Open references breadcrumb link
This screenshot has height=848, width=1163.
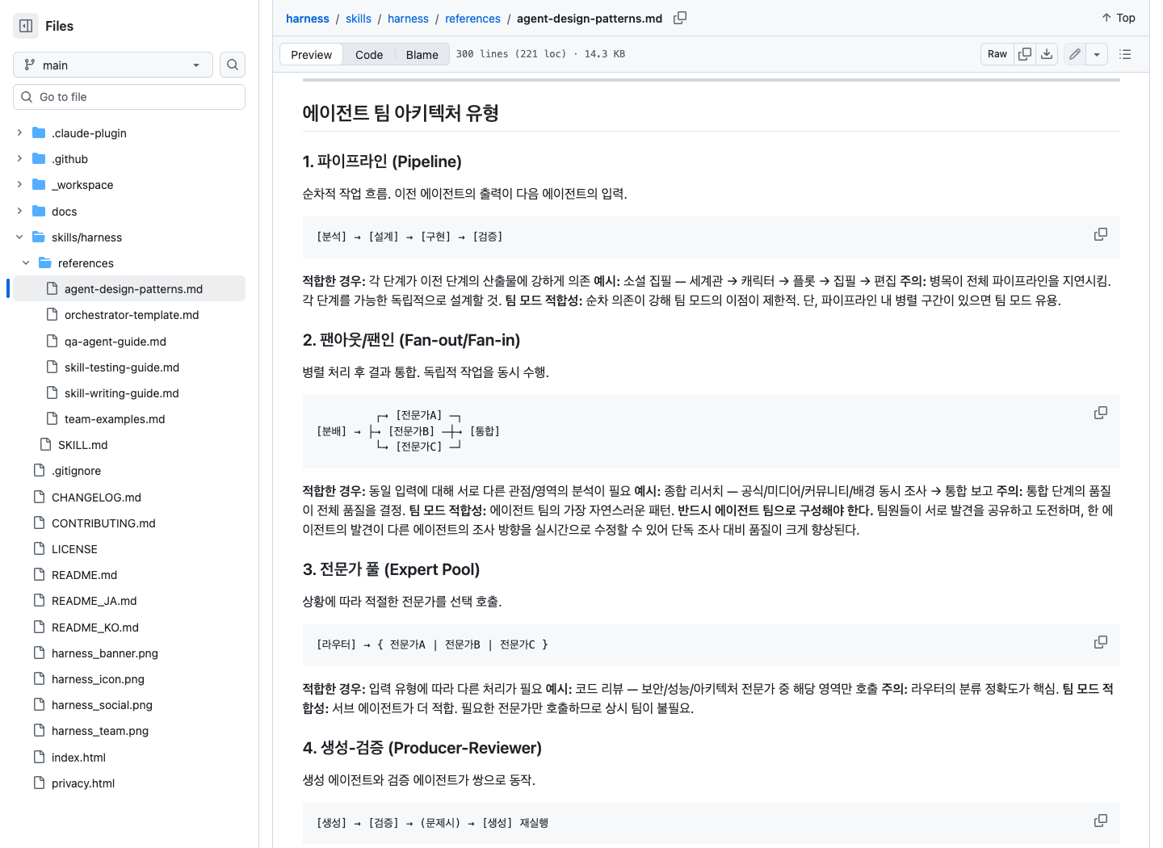point(472,19)
